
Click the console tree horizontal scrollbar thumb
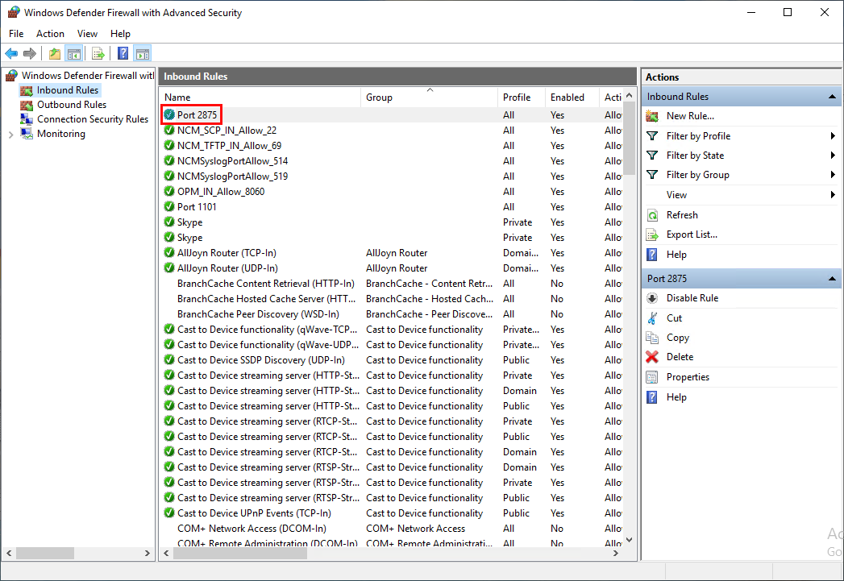[45, 553]
